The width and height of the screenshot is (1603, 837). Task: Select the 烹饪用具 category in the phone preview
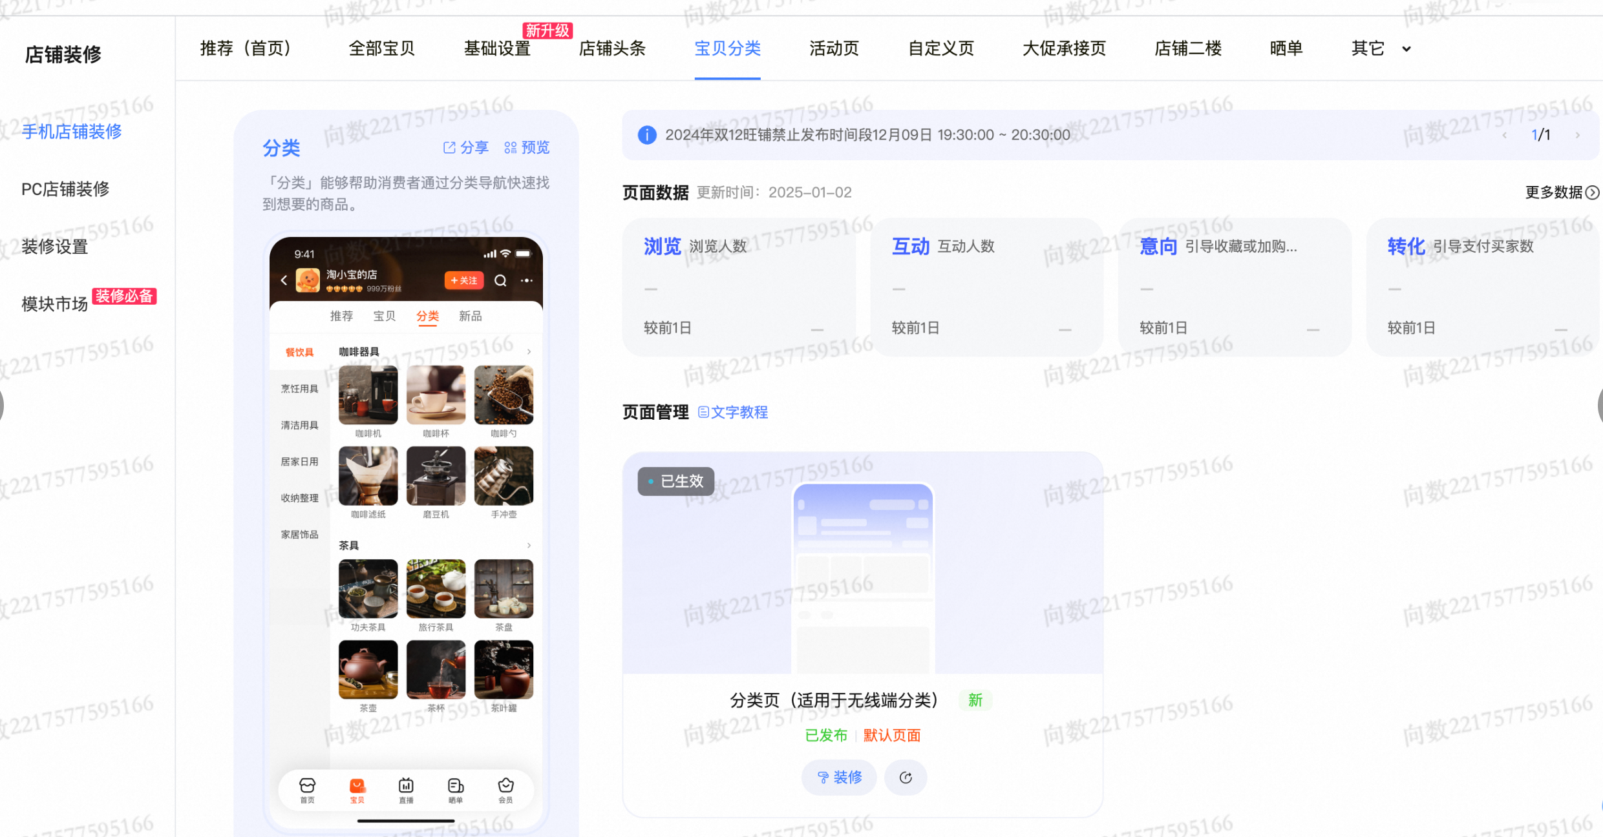point(300,389)
